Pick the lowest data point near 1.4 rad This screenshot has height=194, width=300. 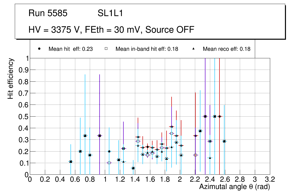[x=133, y=168]
